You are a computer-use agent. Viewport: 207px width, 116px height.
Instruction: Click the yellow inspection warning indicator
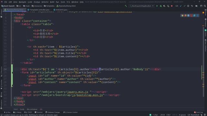(203, 13)
